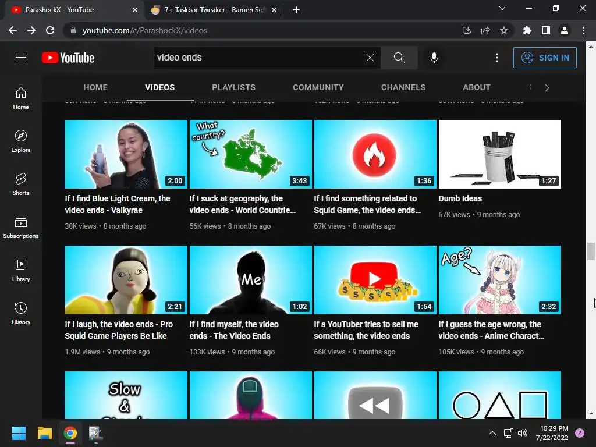
Task: Open a new browser tab
Action: coord(296,10)
